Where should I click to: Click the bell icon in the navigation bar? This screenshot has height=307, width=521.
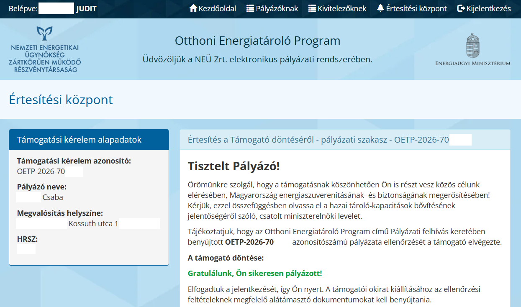pyautogui.click(x=380, y=8)
